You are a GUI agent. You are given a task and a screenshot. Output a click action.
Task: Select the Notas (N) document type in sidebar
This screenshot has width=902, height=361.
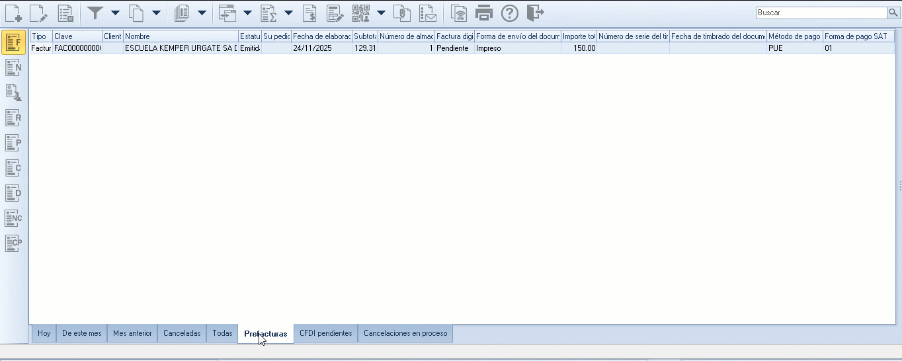[13, 67]
